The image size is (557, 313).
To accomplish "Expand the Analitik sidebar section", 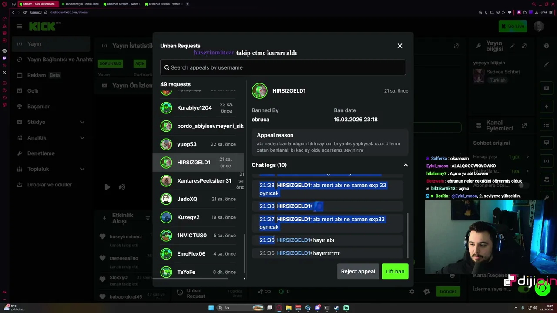I will click(x=50, y=138).
